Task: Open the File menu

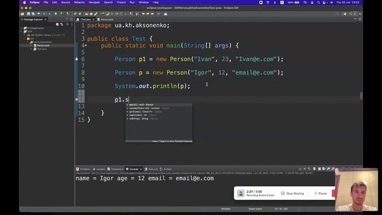Action: 46,2
